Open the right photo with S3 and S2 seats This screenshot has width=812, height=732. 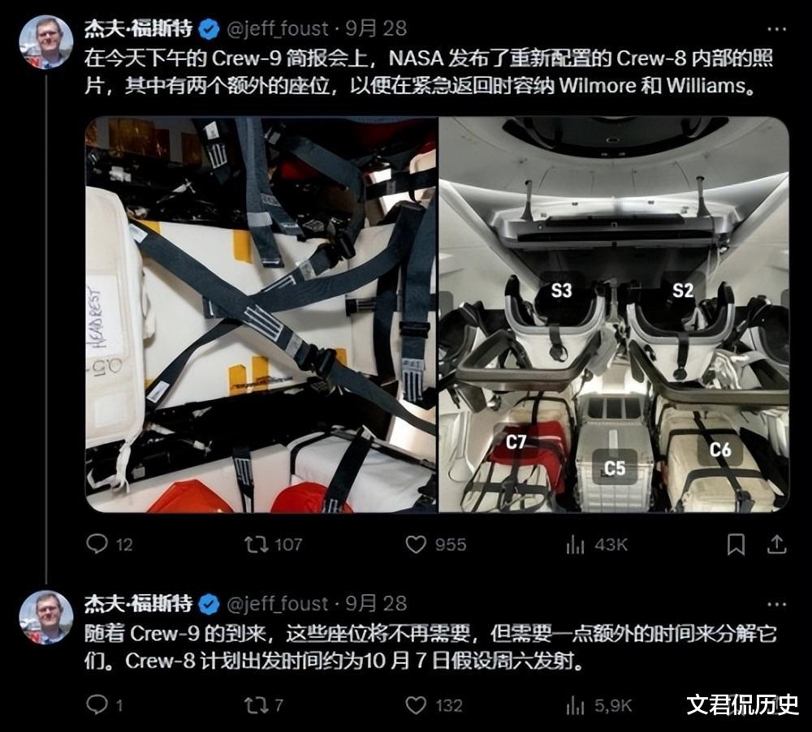614,314
